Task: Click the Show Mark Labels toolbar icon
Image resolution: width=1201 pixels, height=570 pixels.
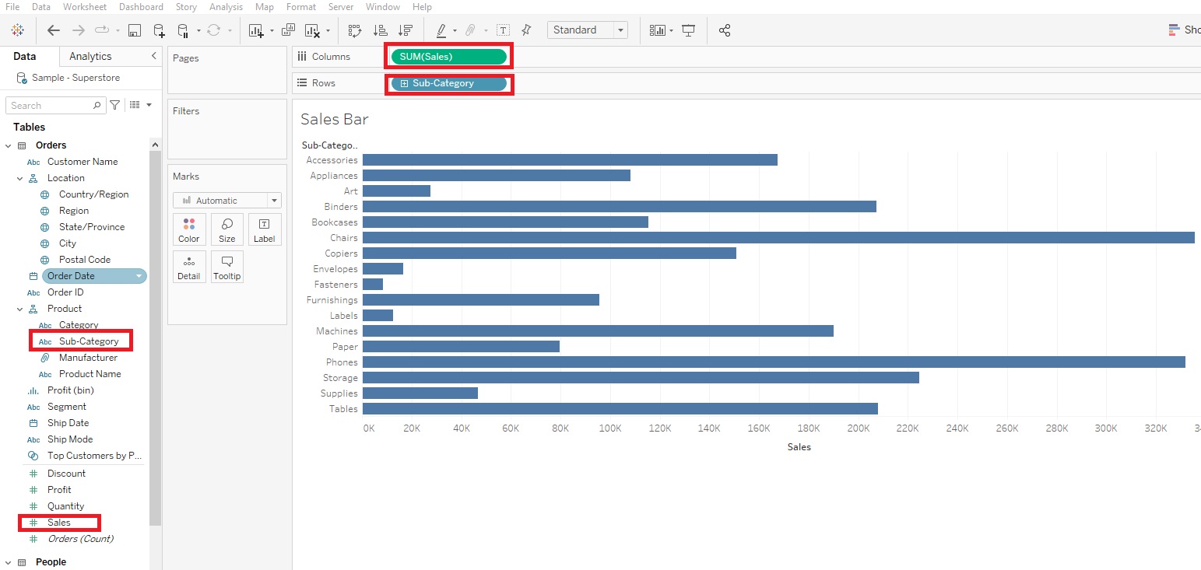Action: (503, 30)
